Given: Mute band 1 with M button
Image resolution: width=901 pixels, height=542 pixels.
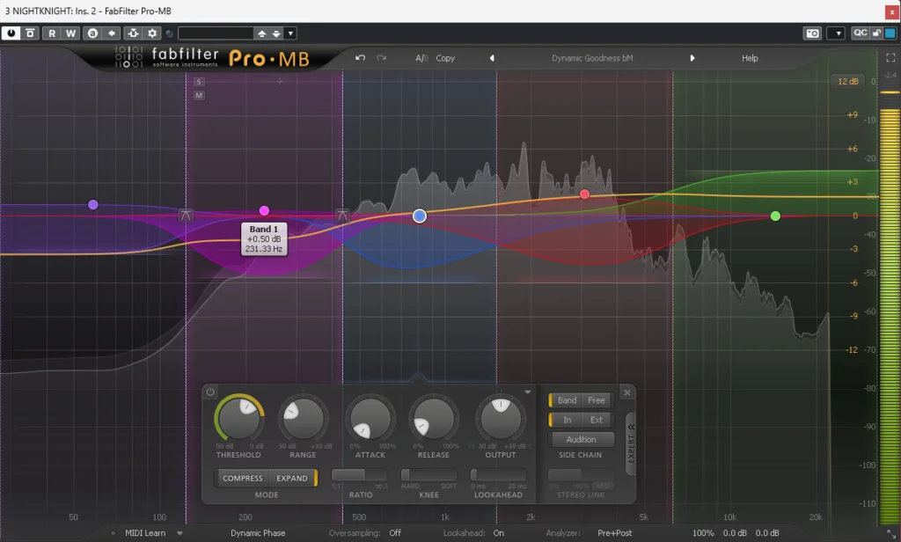Looking at the screenshot, I should tap(199, 95).
